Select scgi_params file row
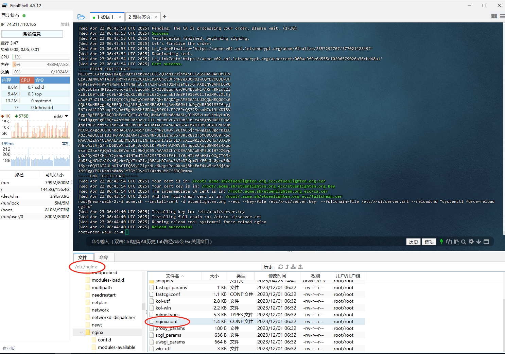Screen dimensions: 505x354 click(257, 335)
